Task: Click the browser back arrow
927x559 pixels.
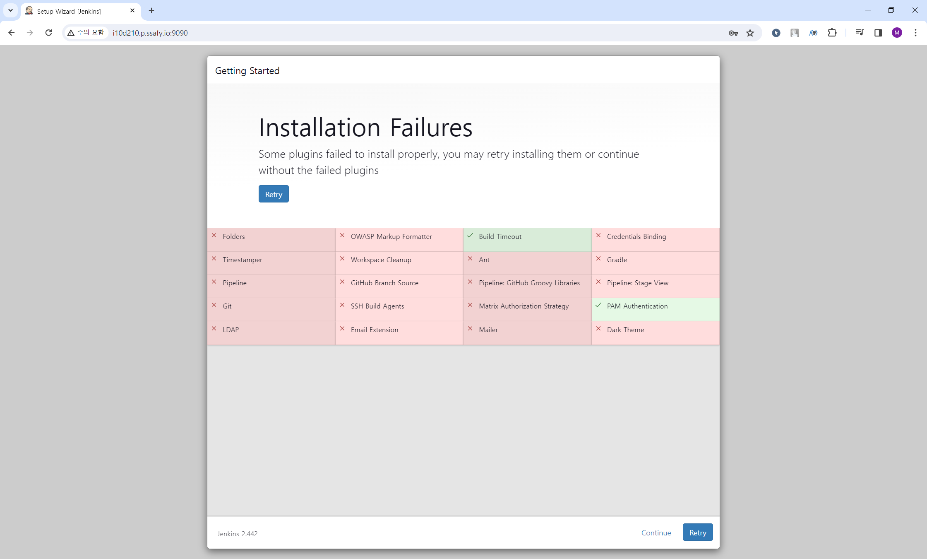Action: pyautogui.click(x=12, y=33)
